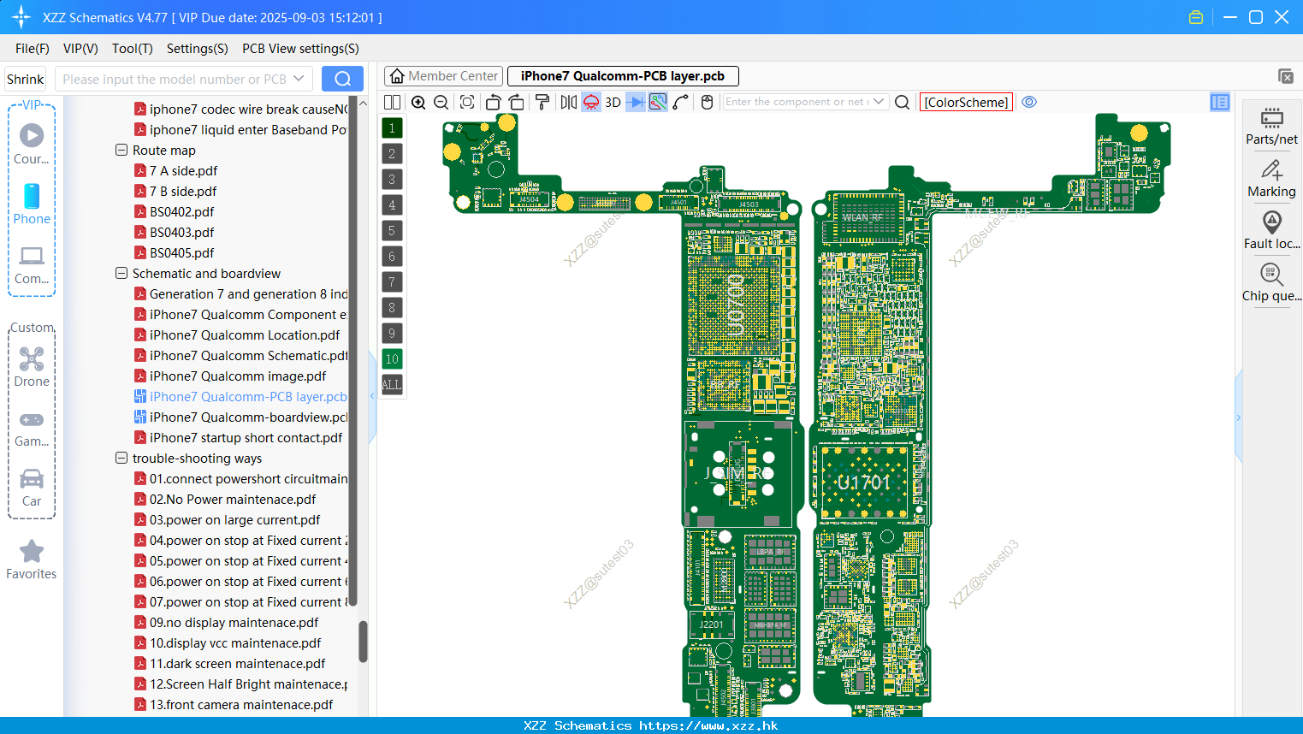The width and height of the screenshot is (1303, 734).
Task: Open Favorites in the sidebar
Action: (32, 559)
